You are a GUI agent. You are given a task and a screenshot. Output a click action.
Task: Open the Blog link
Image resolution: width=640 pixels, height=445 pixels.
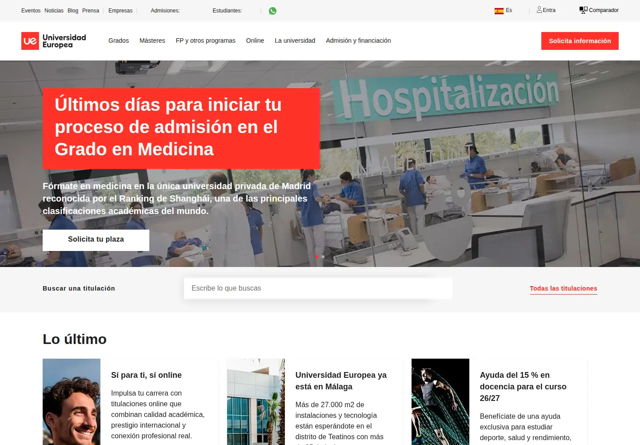tap(73, 11)
